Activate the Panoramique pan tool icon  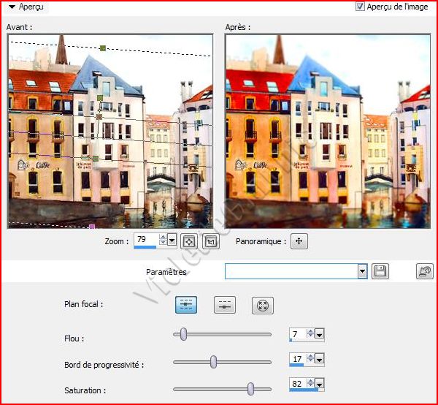[x=299, y=241]
